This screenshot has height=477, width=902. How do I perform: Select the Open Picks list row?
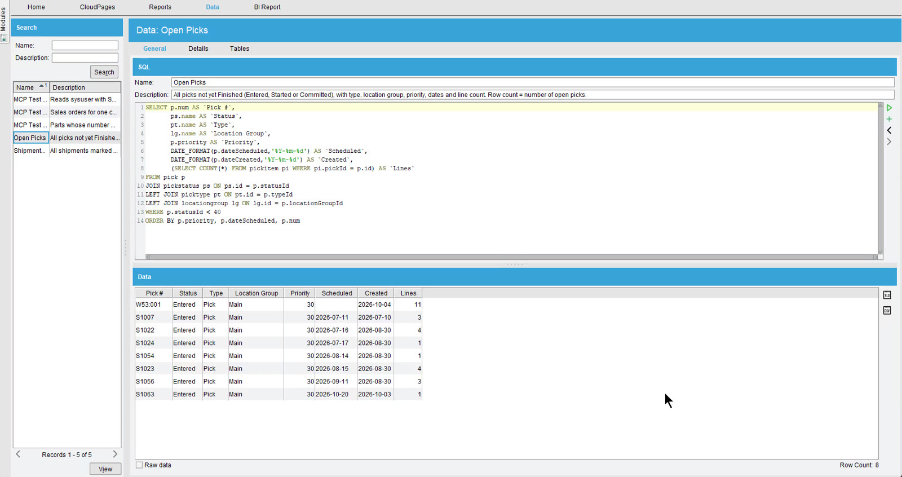coord(67,138)
